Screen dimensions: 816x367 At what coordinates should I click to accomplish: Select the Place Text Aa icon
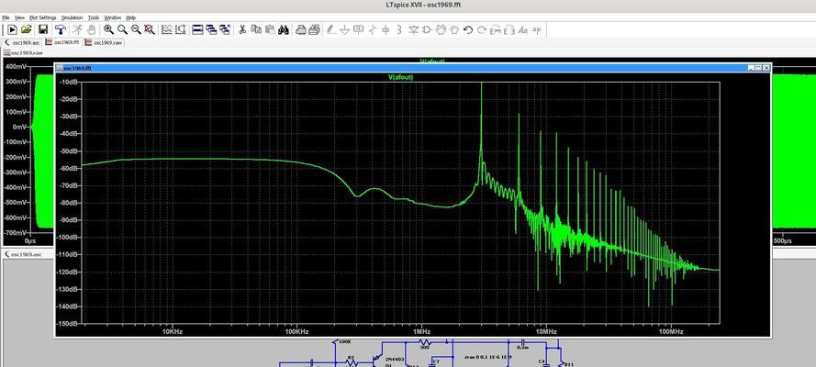pyautogui.click(x=523, y=30)
